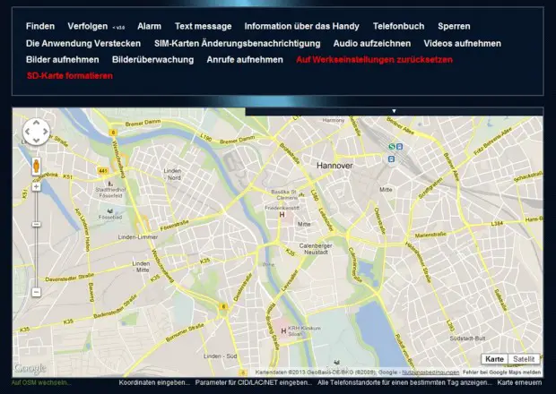This screenshot has width=556, height=394.
Task: Click the Street View pegman icon
Action: [36, 166]
